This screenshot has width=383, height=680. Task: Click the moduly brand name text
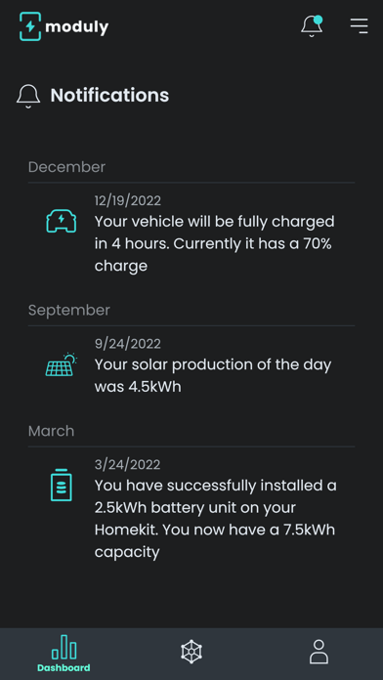pos(77,27)
